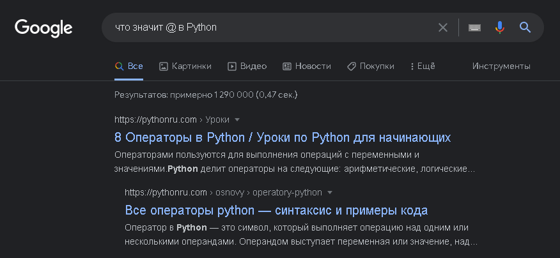The height and width of the screenshot is (258, 560).
Task: Open "Все операторы python" result link
Action: pos(276,210)
